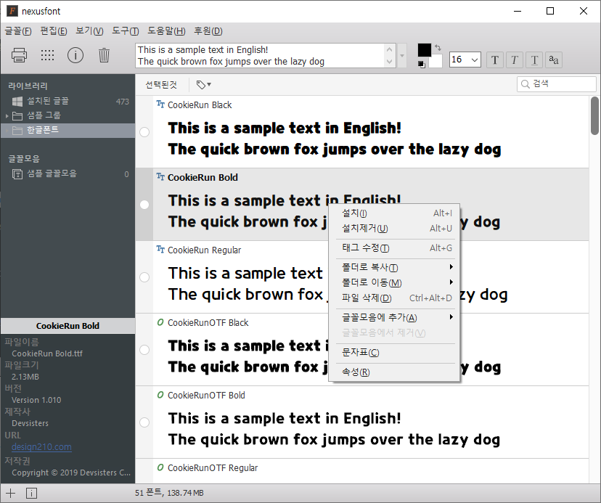
Task: Select CookieRun Black radio circle
Action: point(144,132)
